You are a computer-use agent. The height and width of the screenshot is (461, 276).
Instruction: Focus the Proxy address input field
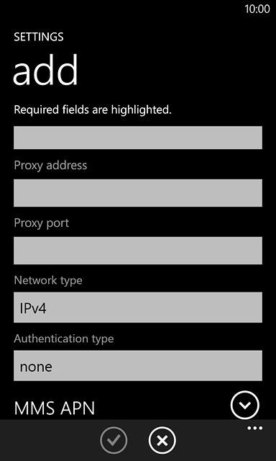(x=138, y=193)
